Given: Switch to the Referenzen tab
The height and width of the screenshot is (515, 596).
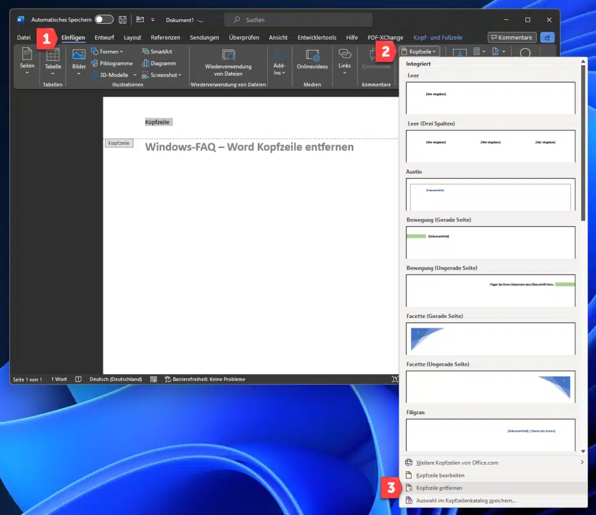Looking at the screenshot, I should pos(165,37).
